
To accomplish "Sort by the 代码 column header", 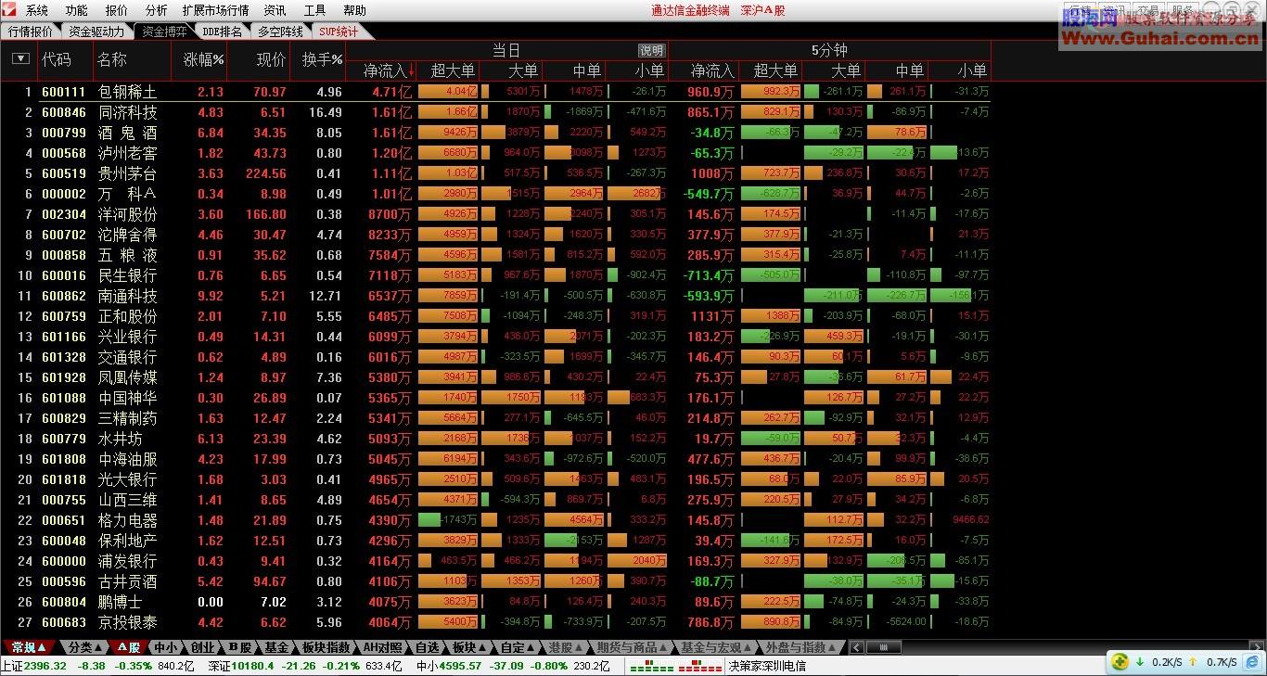I will 57,59.
